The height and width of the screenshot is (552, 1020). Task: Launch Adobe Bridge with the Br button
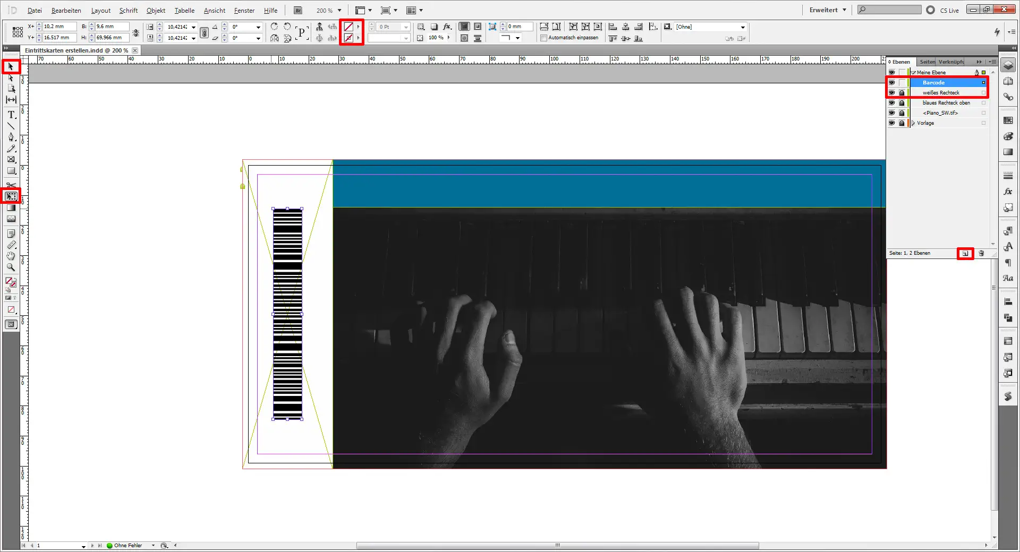(x=297, y=10)
